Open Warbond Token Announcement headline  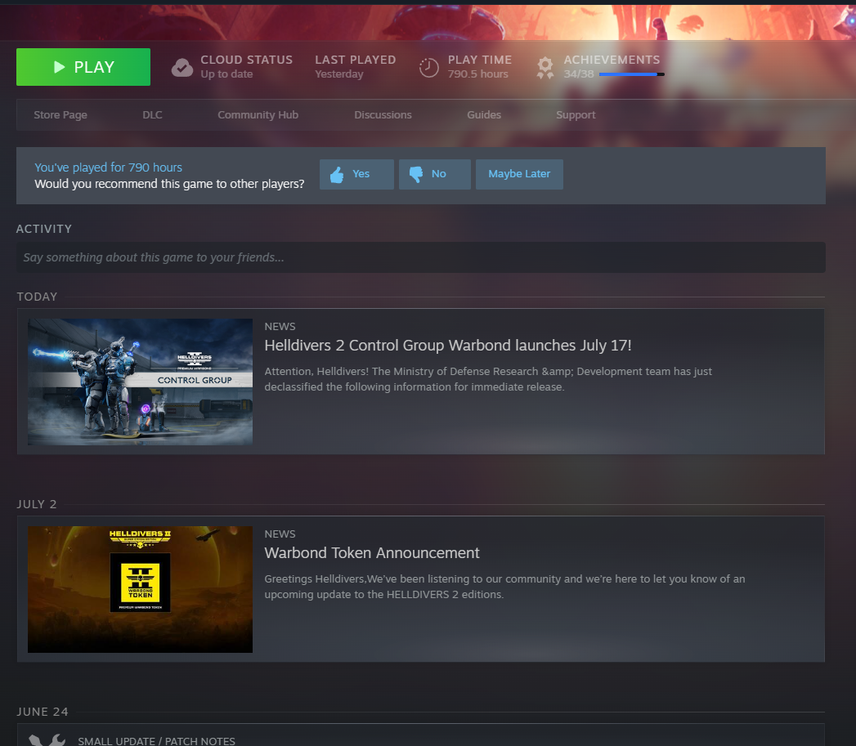coord(372,553)
